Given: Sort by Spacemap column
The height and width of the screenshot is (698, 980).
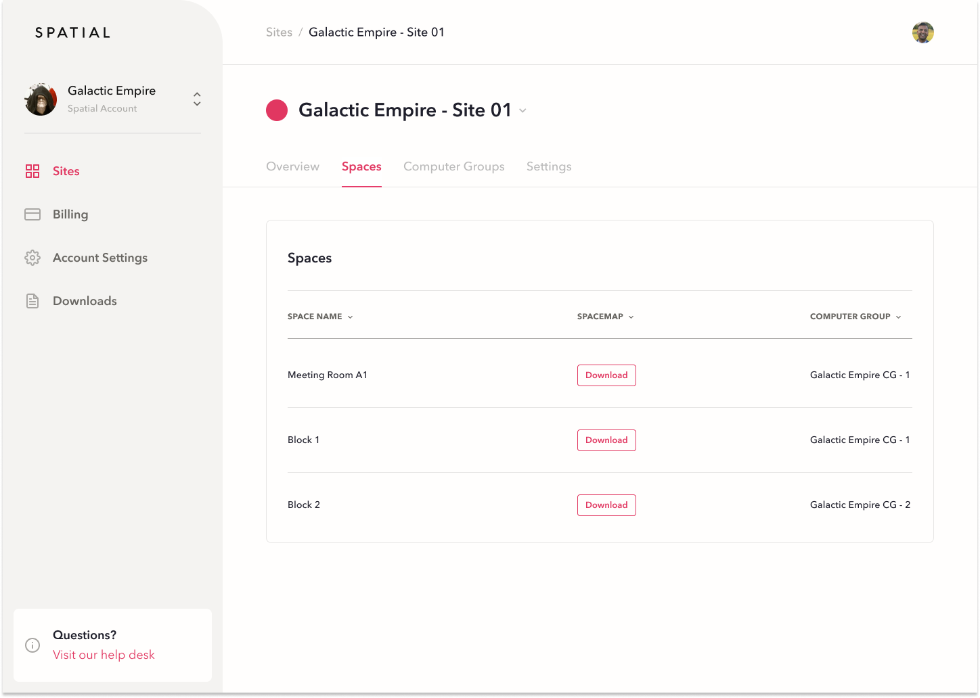Looking at the screenshot, I should click(x=605, y=317).
